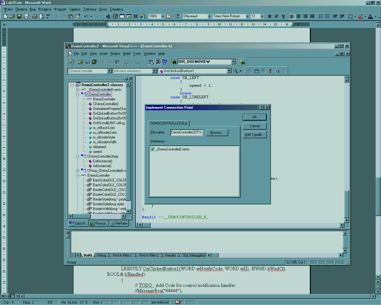Open the All class members combo box
The height and width of the screenshot is (305, 381).
coord(154,71)
